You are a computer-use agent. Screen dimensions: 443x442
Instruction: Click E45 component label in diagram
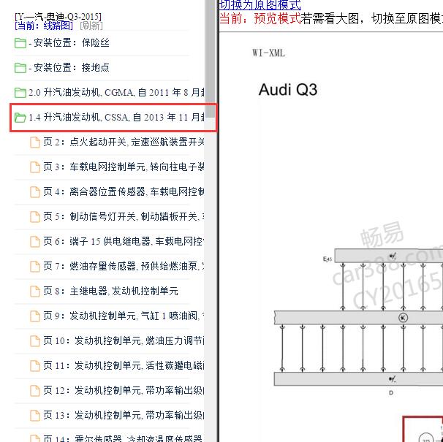327,259
